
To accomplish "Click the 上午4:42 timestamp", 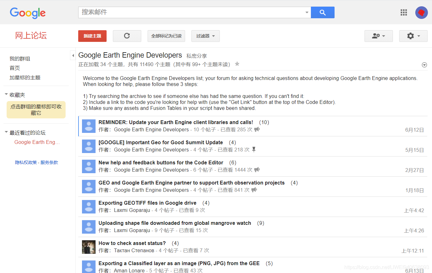I will [x=414, y=210].
